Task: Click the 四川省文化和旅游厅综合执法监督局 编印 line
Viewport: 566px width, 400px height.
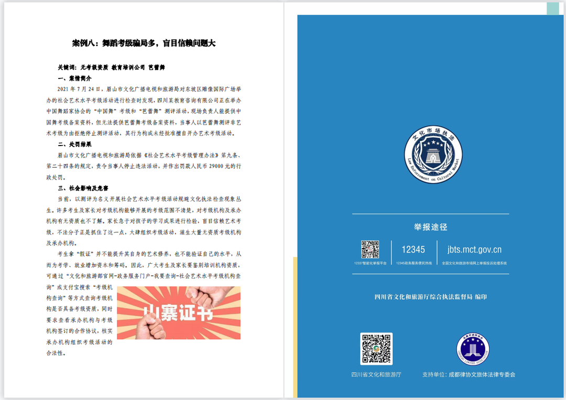Action: coord(431,297)
